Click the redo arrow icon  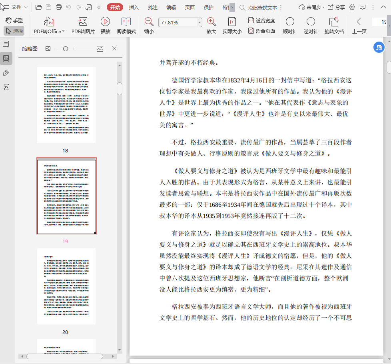pos(79,7)
